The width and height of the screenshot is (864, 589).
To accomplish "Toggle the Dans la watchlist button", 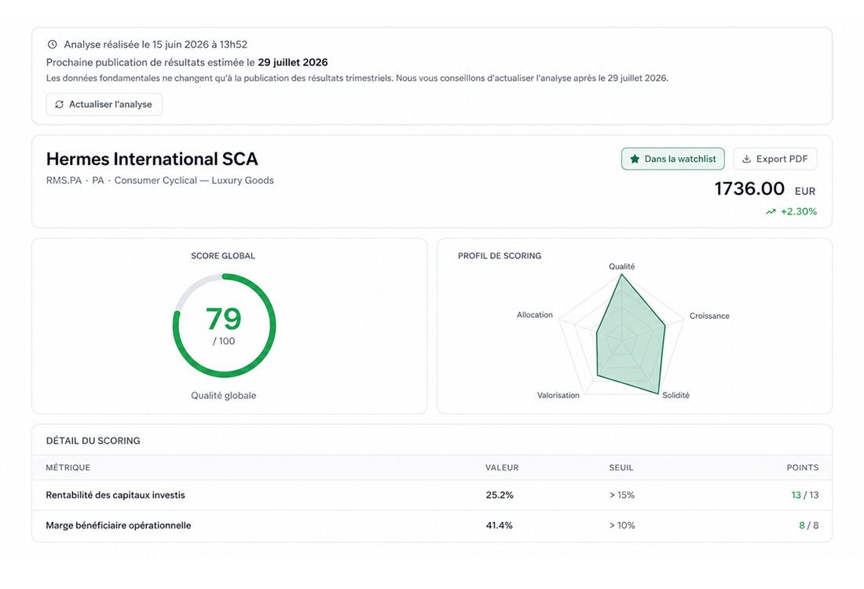I will [673, 159].
